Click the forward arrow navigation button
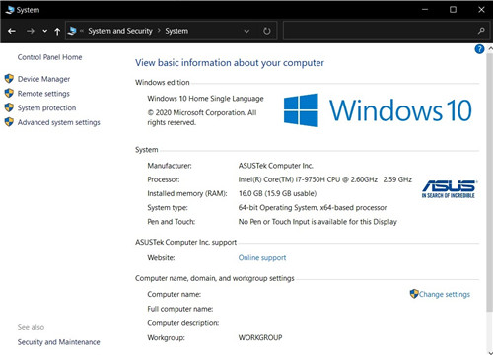Viewport: 493px width, 355px height. point(31,31)
